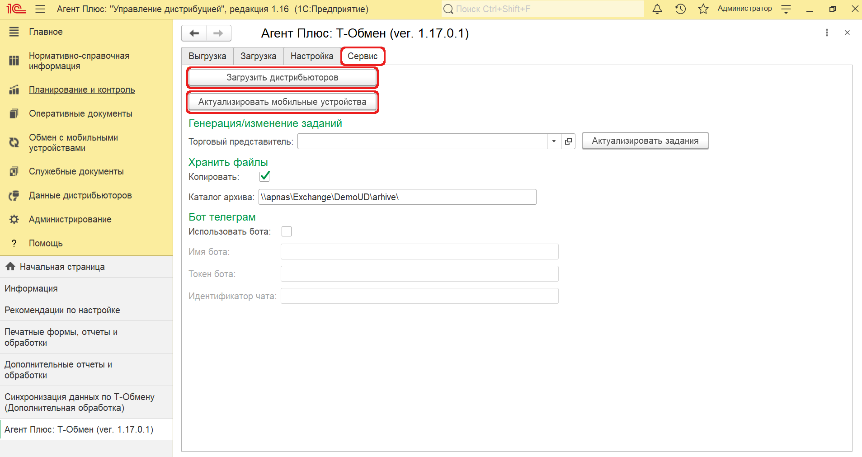Click the Данные дистрибьюторов icon
The image size is (862, 457).
(x=14, y=195)
